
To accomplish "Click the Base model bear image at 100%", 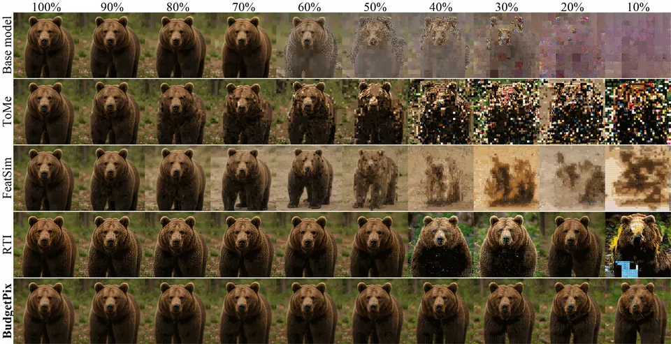I will [47, 45].
